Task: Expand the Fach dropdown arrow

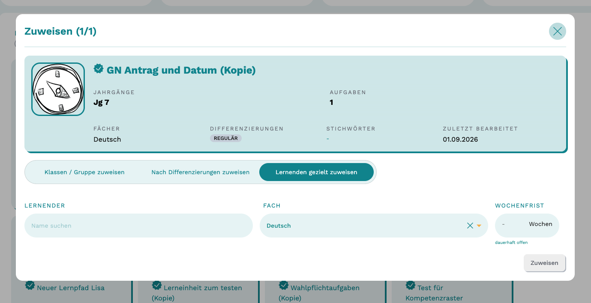Action: point(479,226)
